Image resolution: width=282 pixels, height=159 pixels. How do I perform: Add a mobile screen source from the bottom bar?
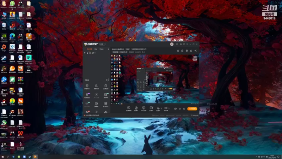tap(143, 109)
